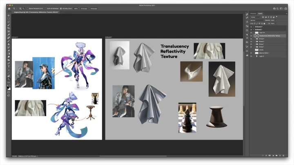Viewport: 294px width, 165px height.
Task: Go to Home screen icon
Action: pos(9,9)
